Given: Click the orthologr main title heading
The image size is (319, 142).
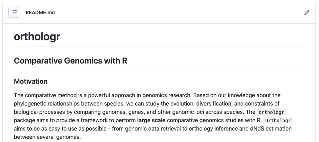Looking at the screenshot, I should [x=37, y=37].
